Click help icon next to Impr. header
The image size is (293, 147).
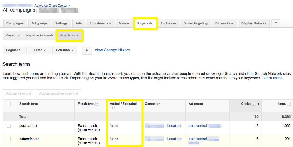289,104
